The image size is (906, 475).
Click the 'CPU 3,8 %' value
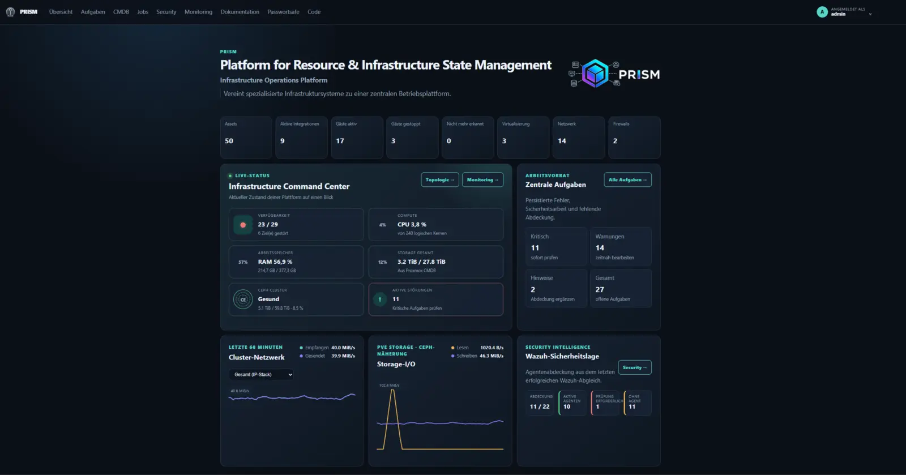coord(412,225)
